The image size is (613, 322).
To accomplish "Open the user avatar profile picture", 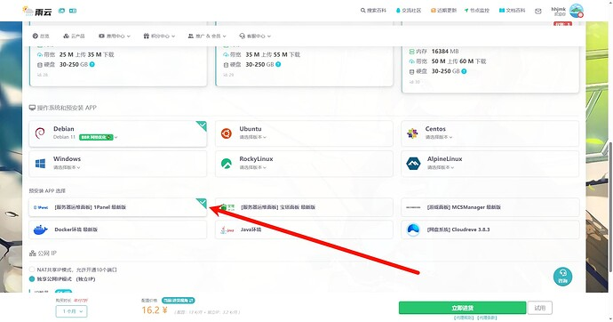I will pos(577,11).
